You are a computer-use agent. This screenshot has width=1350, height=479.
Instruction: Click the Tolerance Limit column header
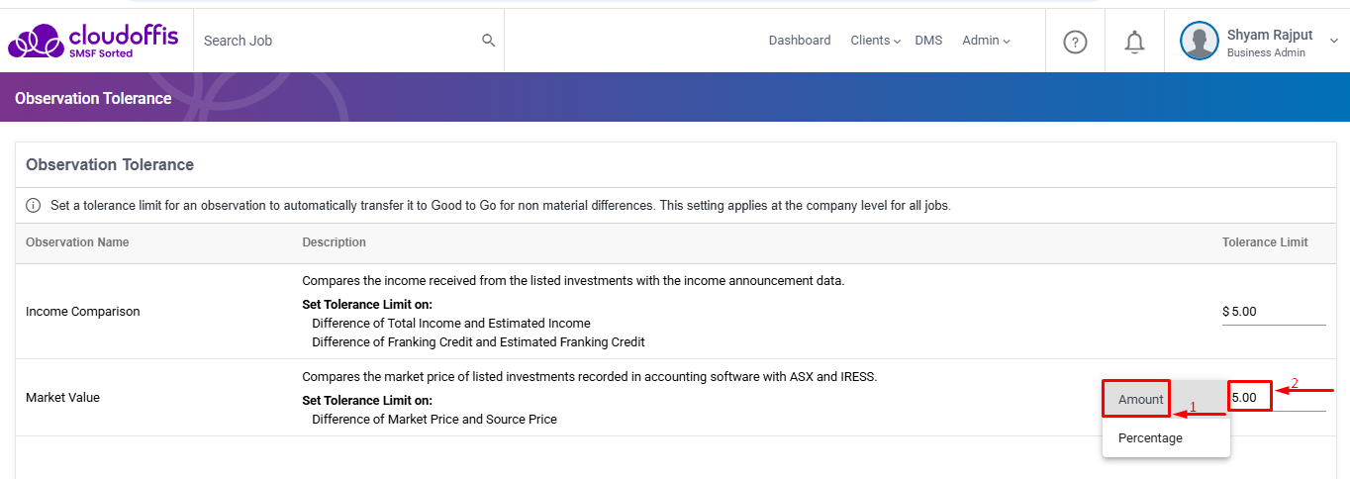pyautogui.click(x=1265, y=242)
